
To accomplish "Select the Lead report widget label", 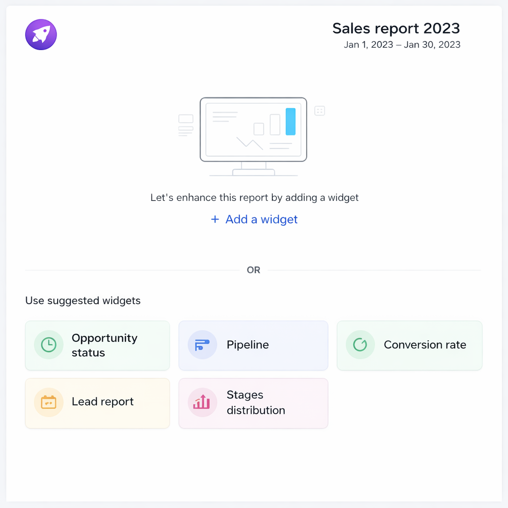I will tap(103, 402).
